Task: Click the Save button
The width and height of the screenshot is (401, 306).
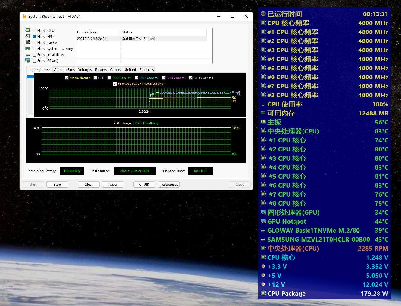Action: [x=113, y=185]
